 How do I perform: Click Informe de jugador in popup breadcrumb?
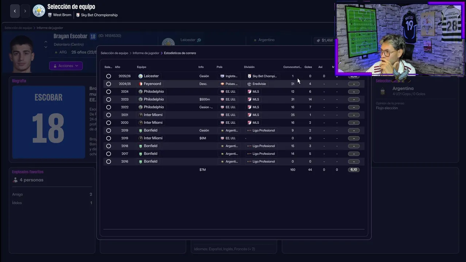146,53
